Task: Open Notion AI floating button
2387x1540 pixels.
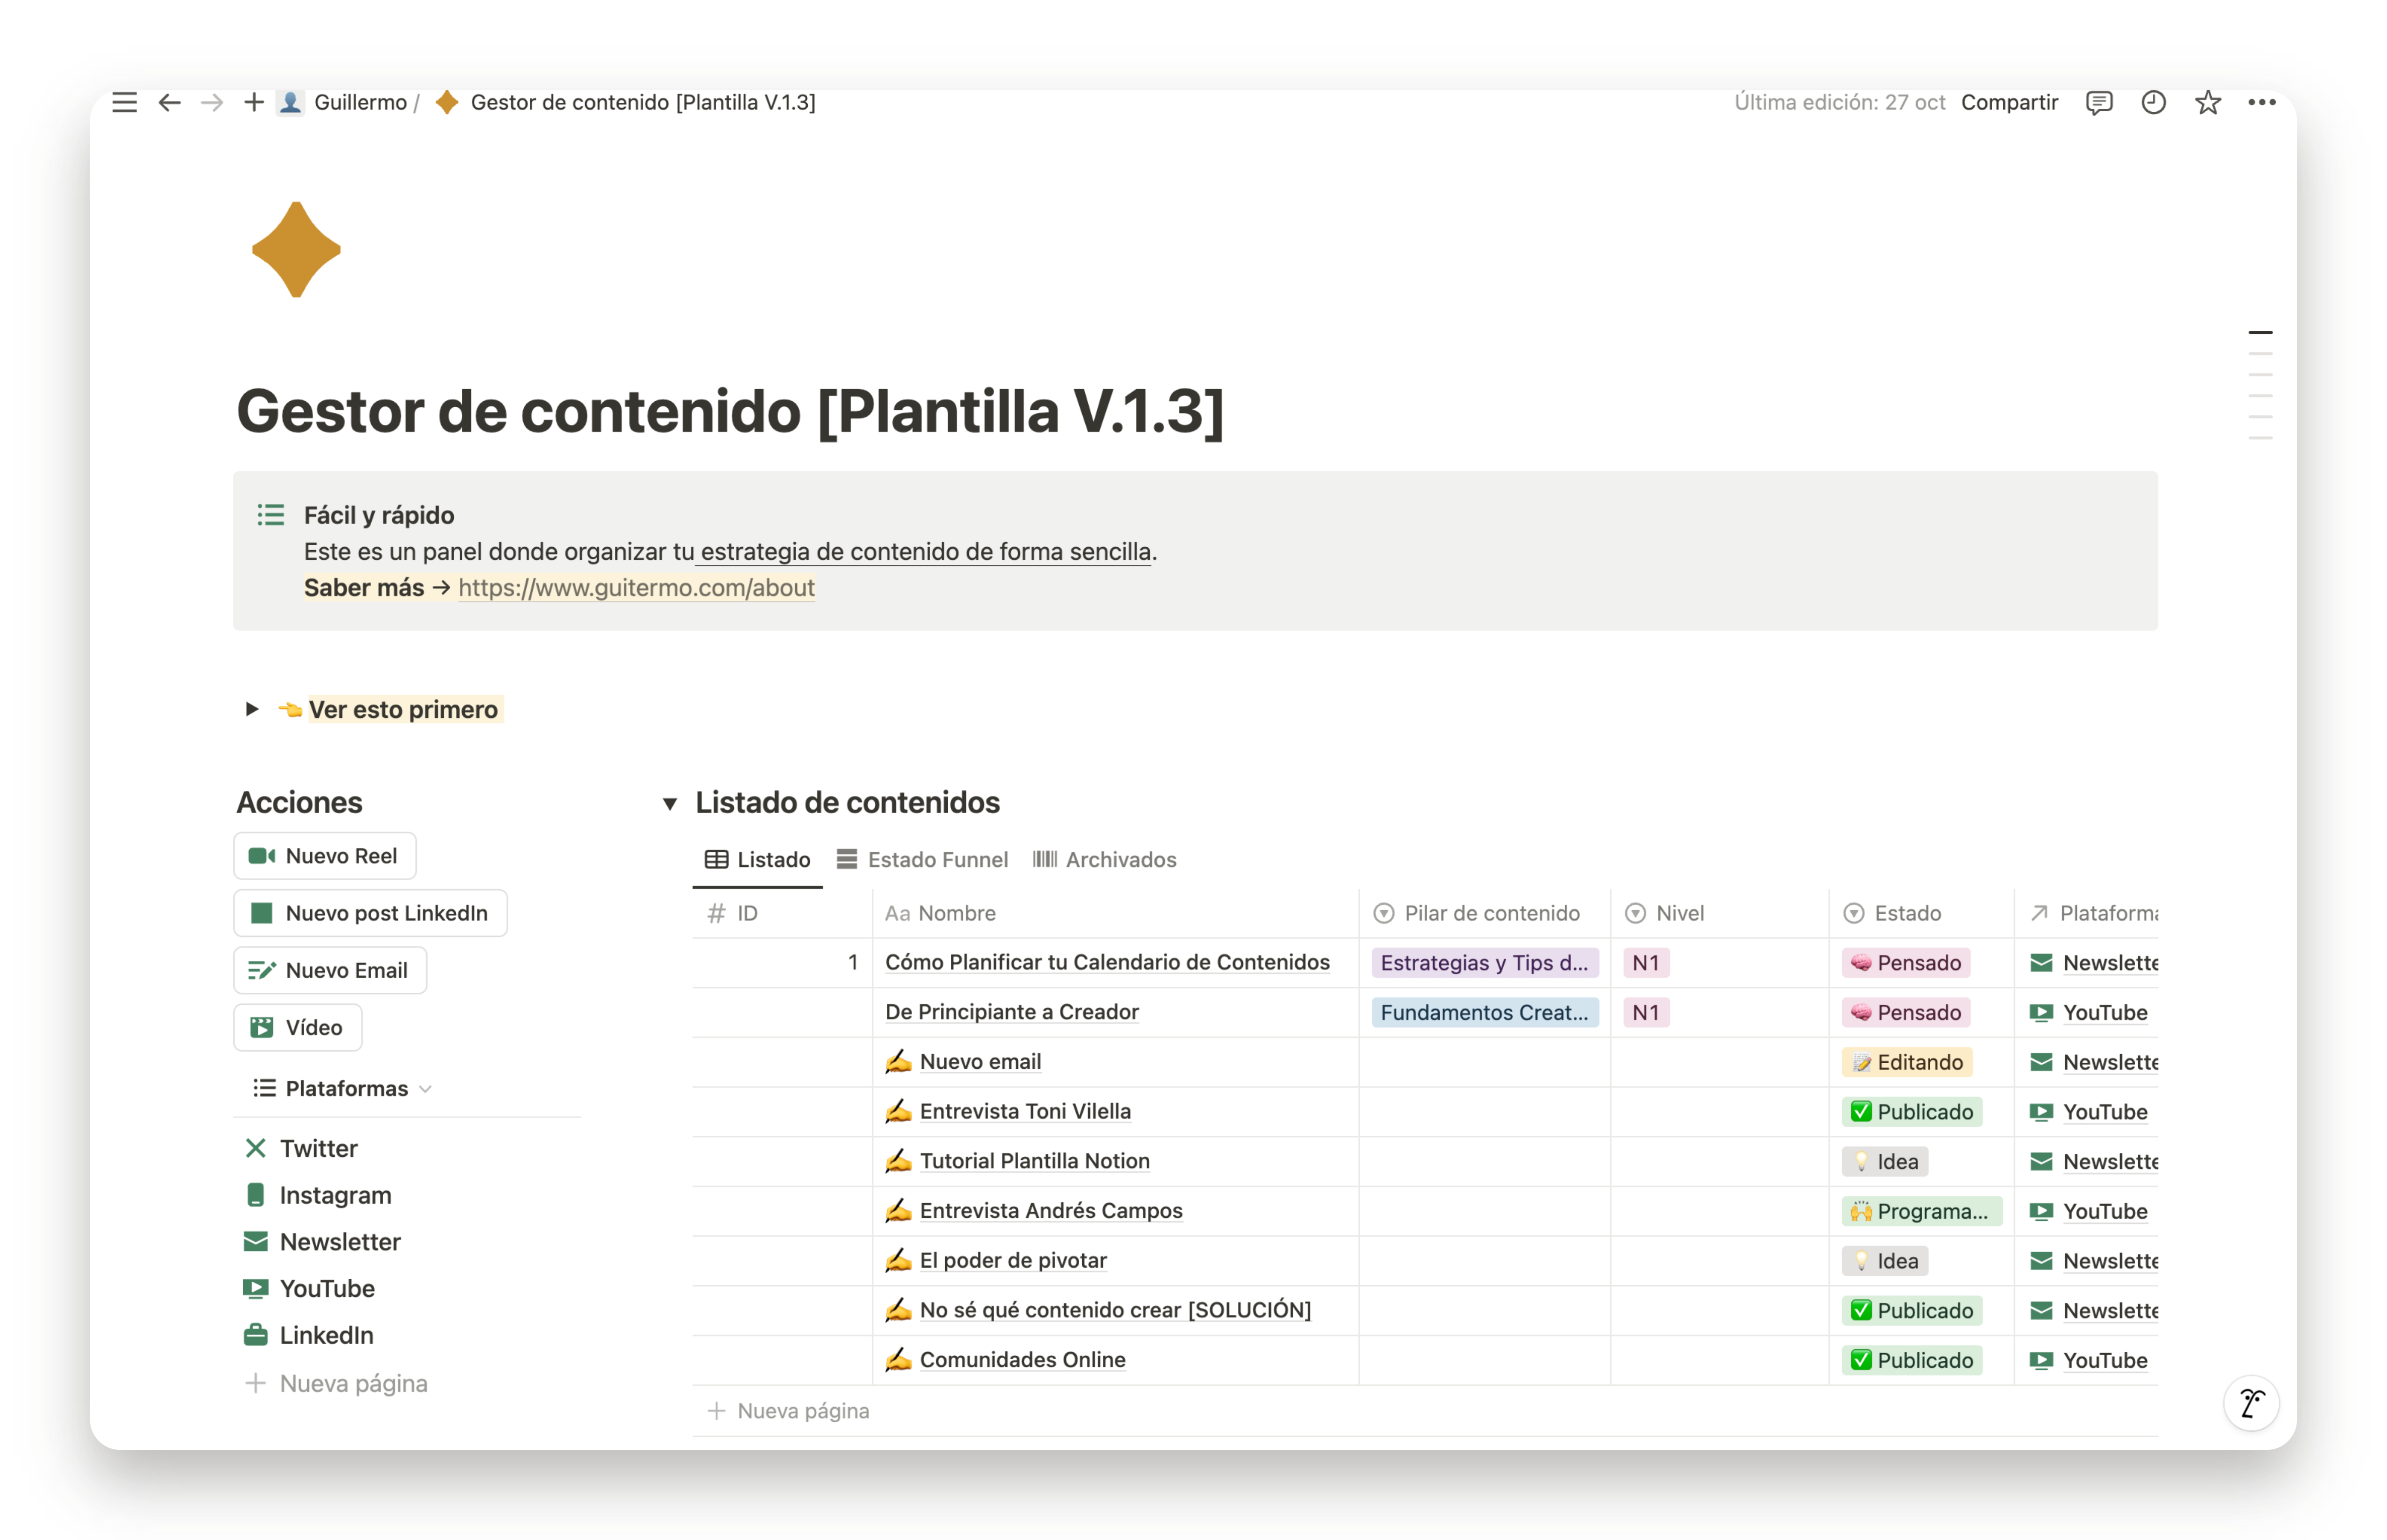Action: pyautogui.click(x=2251, y=1403)
